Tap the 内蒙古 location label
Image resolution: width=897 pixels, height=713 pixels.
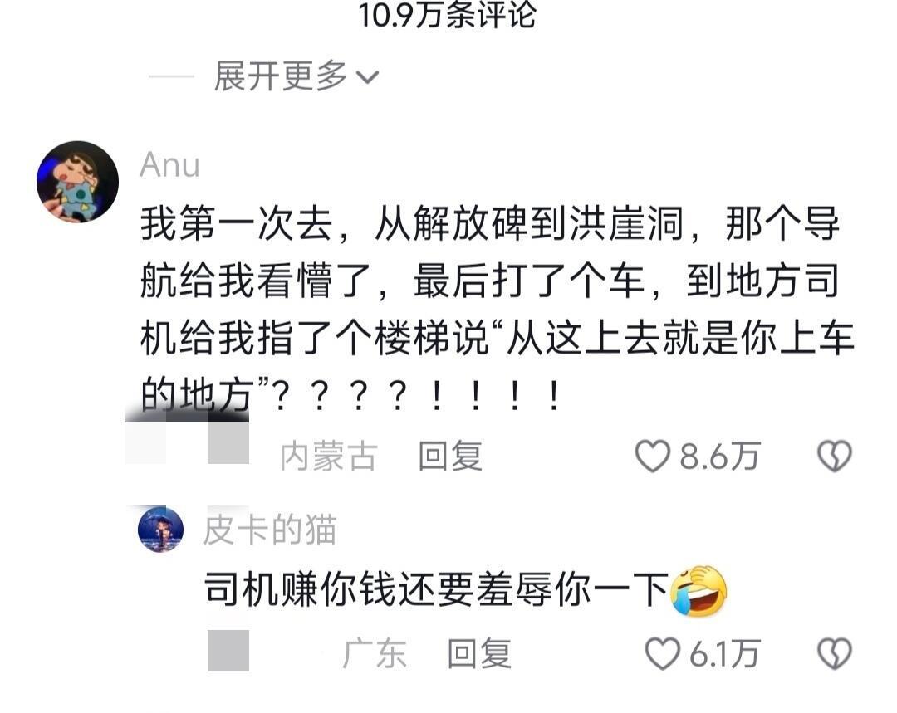click(x=329, y=457)
